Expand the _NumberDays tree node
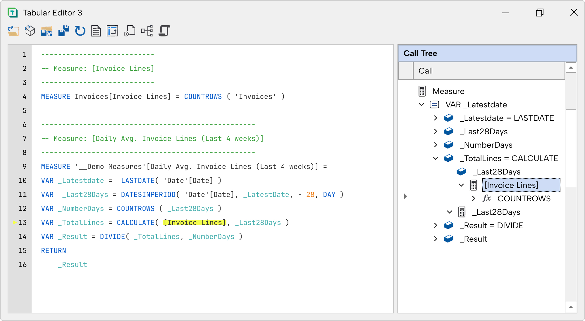 (436, 145)
